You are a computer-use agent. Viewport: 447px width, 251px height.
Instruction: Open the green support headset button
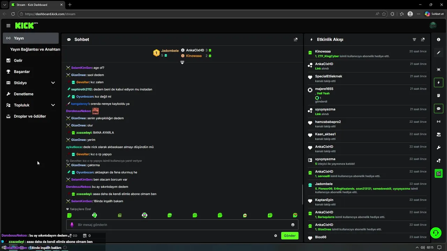435,233
